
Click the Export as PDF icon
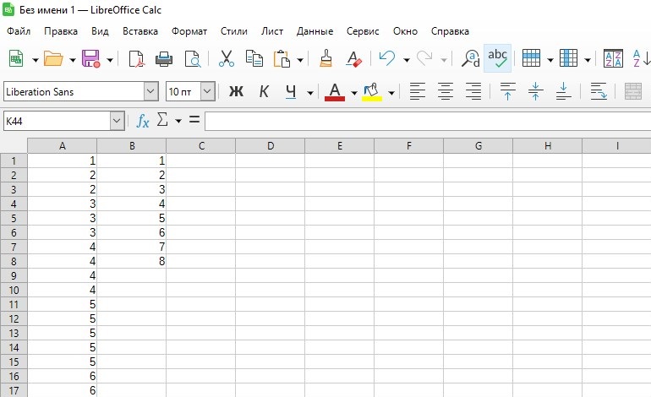pyautogui.click(x=136, y=59)
